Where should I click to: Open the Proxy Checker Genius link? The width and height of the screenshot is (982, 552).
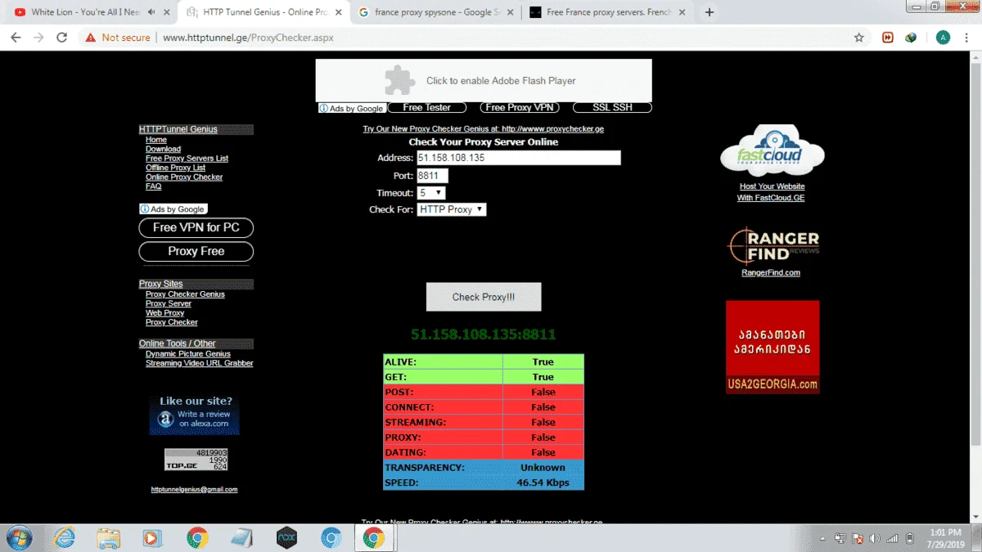click(185, 294)
